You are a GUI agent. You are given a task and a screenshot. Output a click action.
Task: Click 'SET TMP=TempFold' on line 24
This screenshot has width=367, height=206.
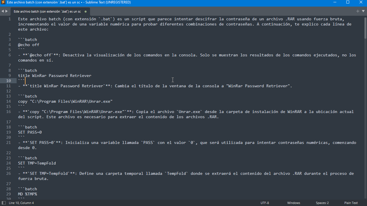(x=37, y=163)
